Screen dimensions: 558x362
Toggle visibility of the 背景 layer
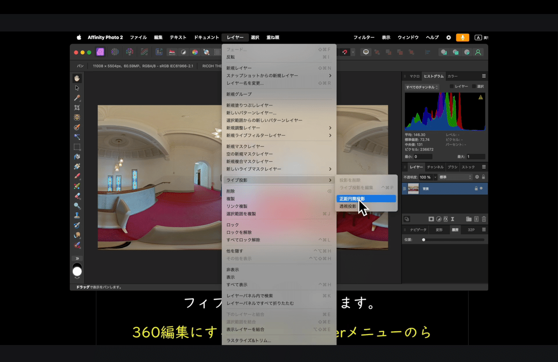pos(481,189)
